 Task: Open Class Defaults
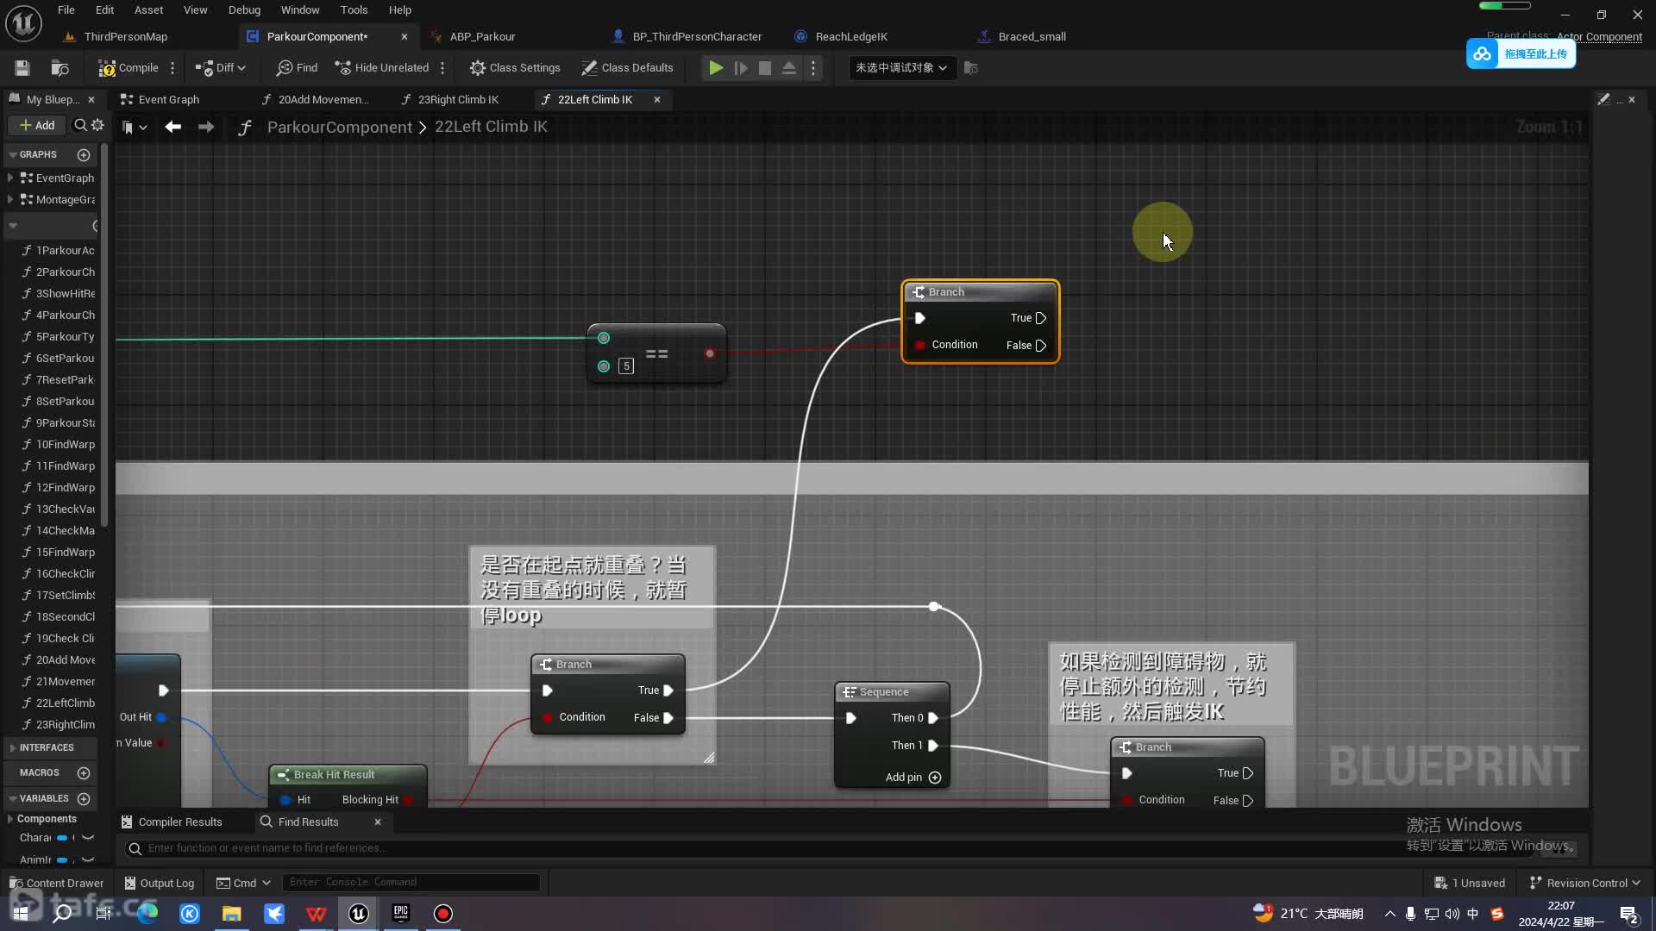pos(627,68)
